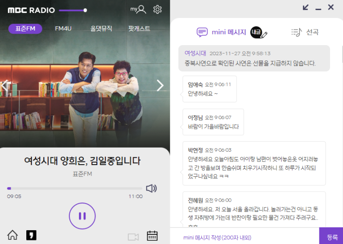The image size is (343, 244).
Task: Open the 팟캐스트 tab
Action: click(139, 29)
